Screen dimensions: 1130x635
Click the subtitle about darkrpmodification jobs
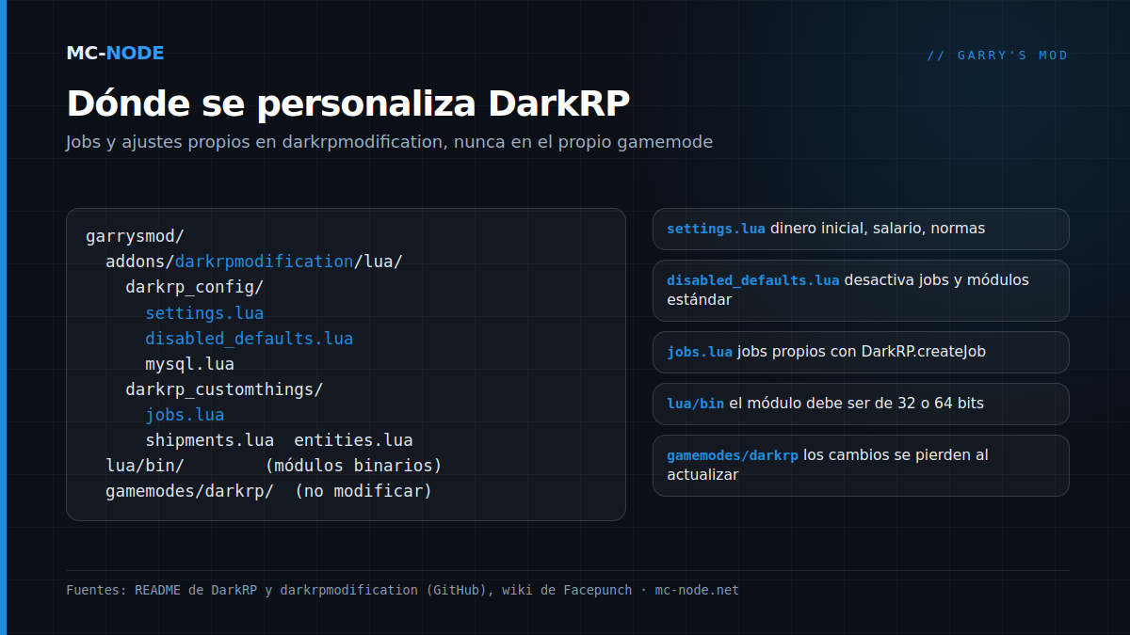389,142
